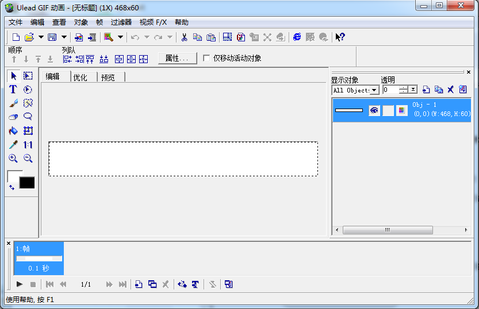Pick the Eraser tool
The image size is (479, 309).
pyautogui.click(x=13, y=117)
